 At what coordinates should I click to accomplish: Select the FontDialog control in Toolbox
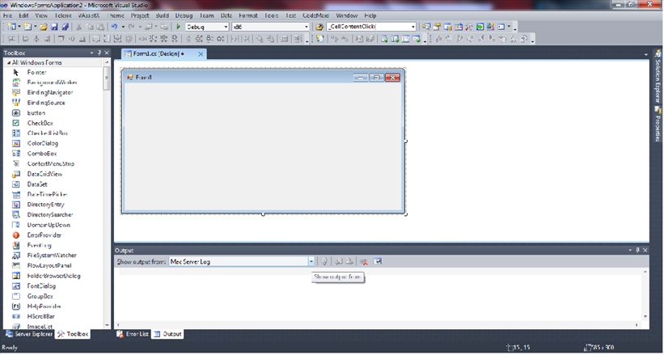click(55, 286)
